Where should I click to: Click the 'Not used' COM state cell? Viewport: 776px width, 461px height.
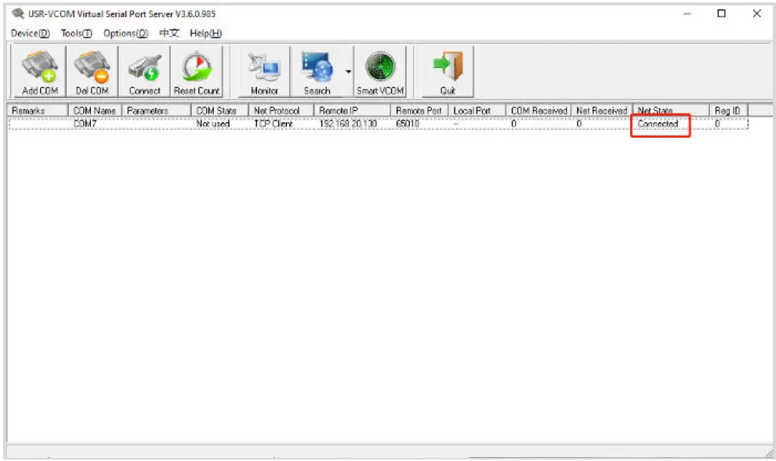[x=212, y=124]
